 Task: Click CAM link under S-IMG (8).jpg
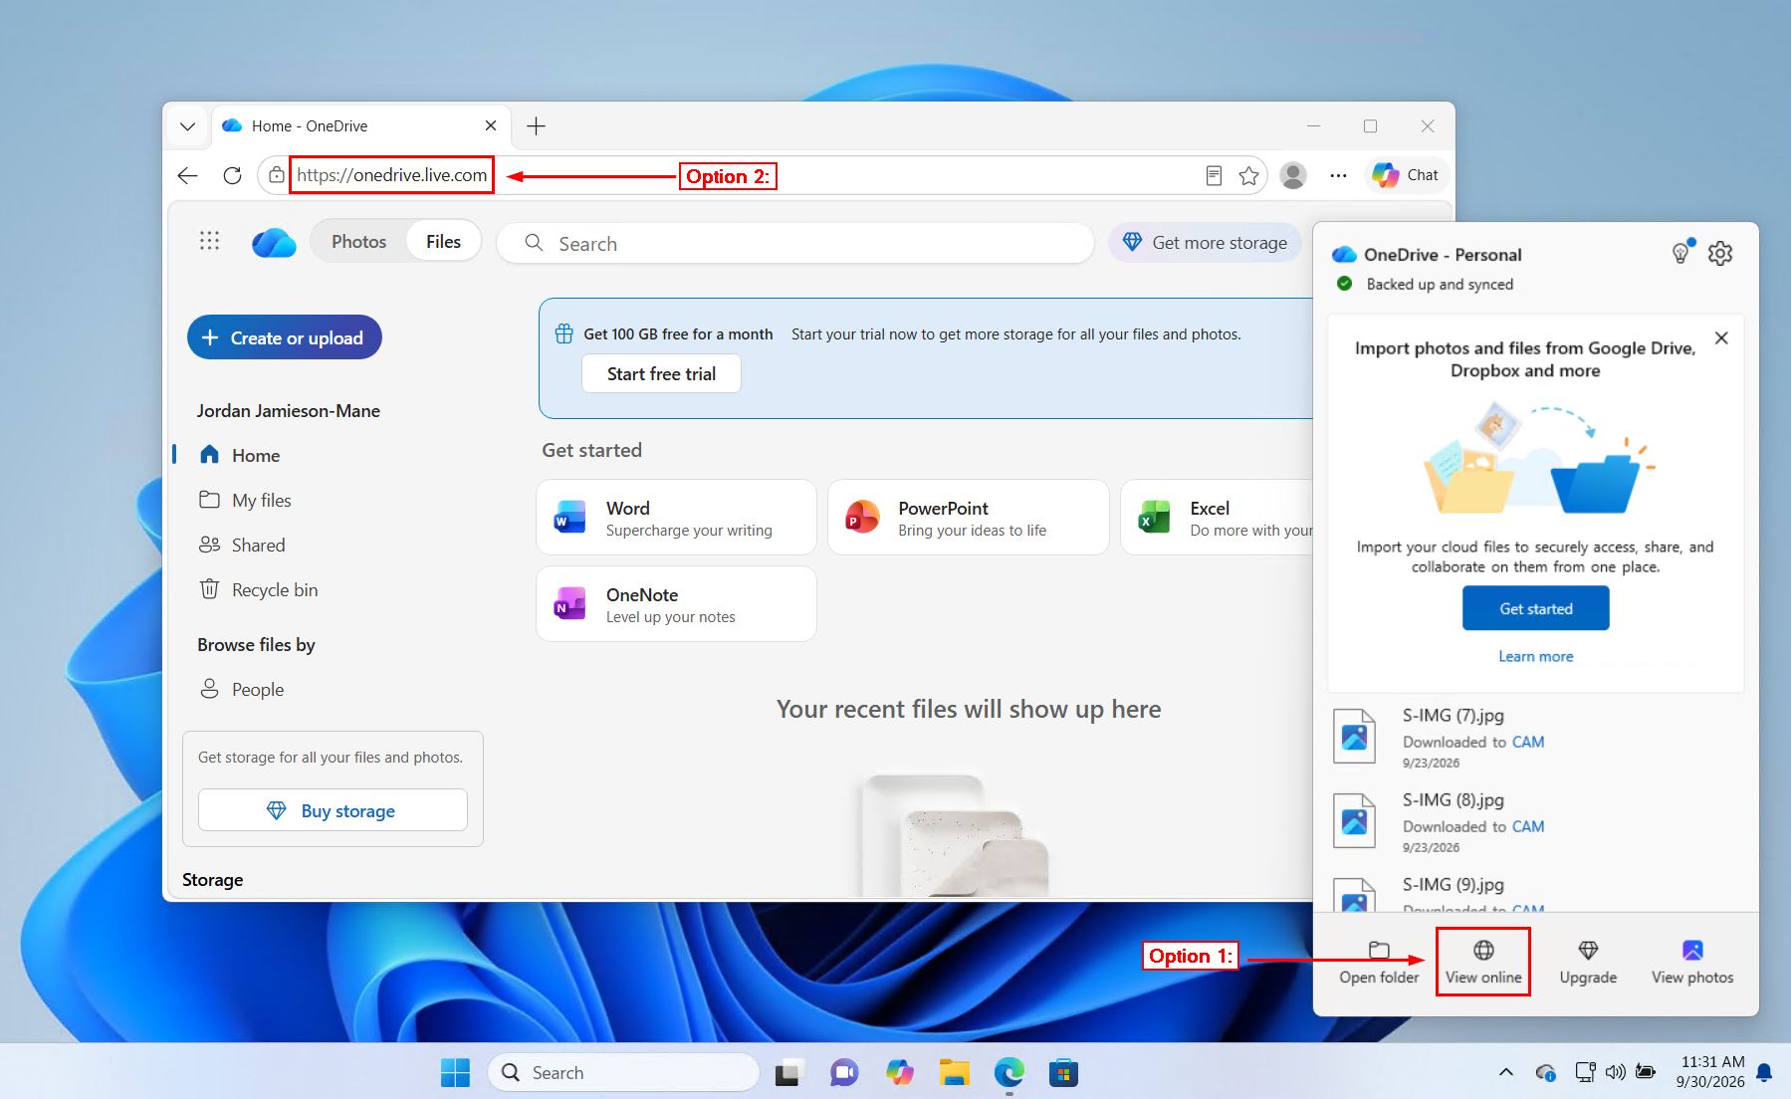click(x=1528, y=826)
